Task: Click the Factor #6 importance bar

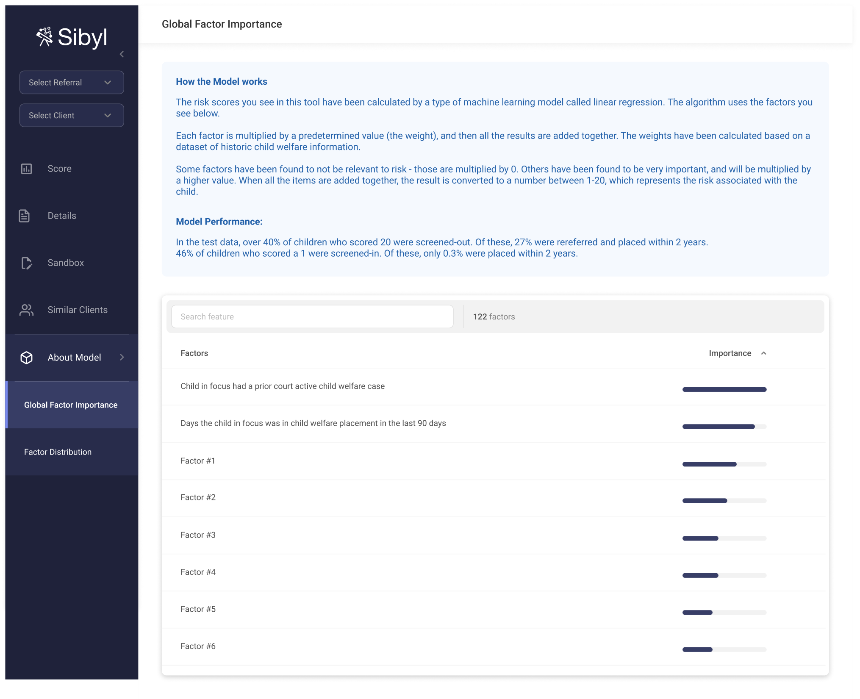Action: coord(724,649)
